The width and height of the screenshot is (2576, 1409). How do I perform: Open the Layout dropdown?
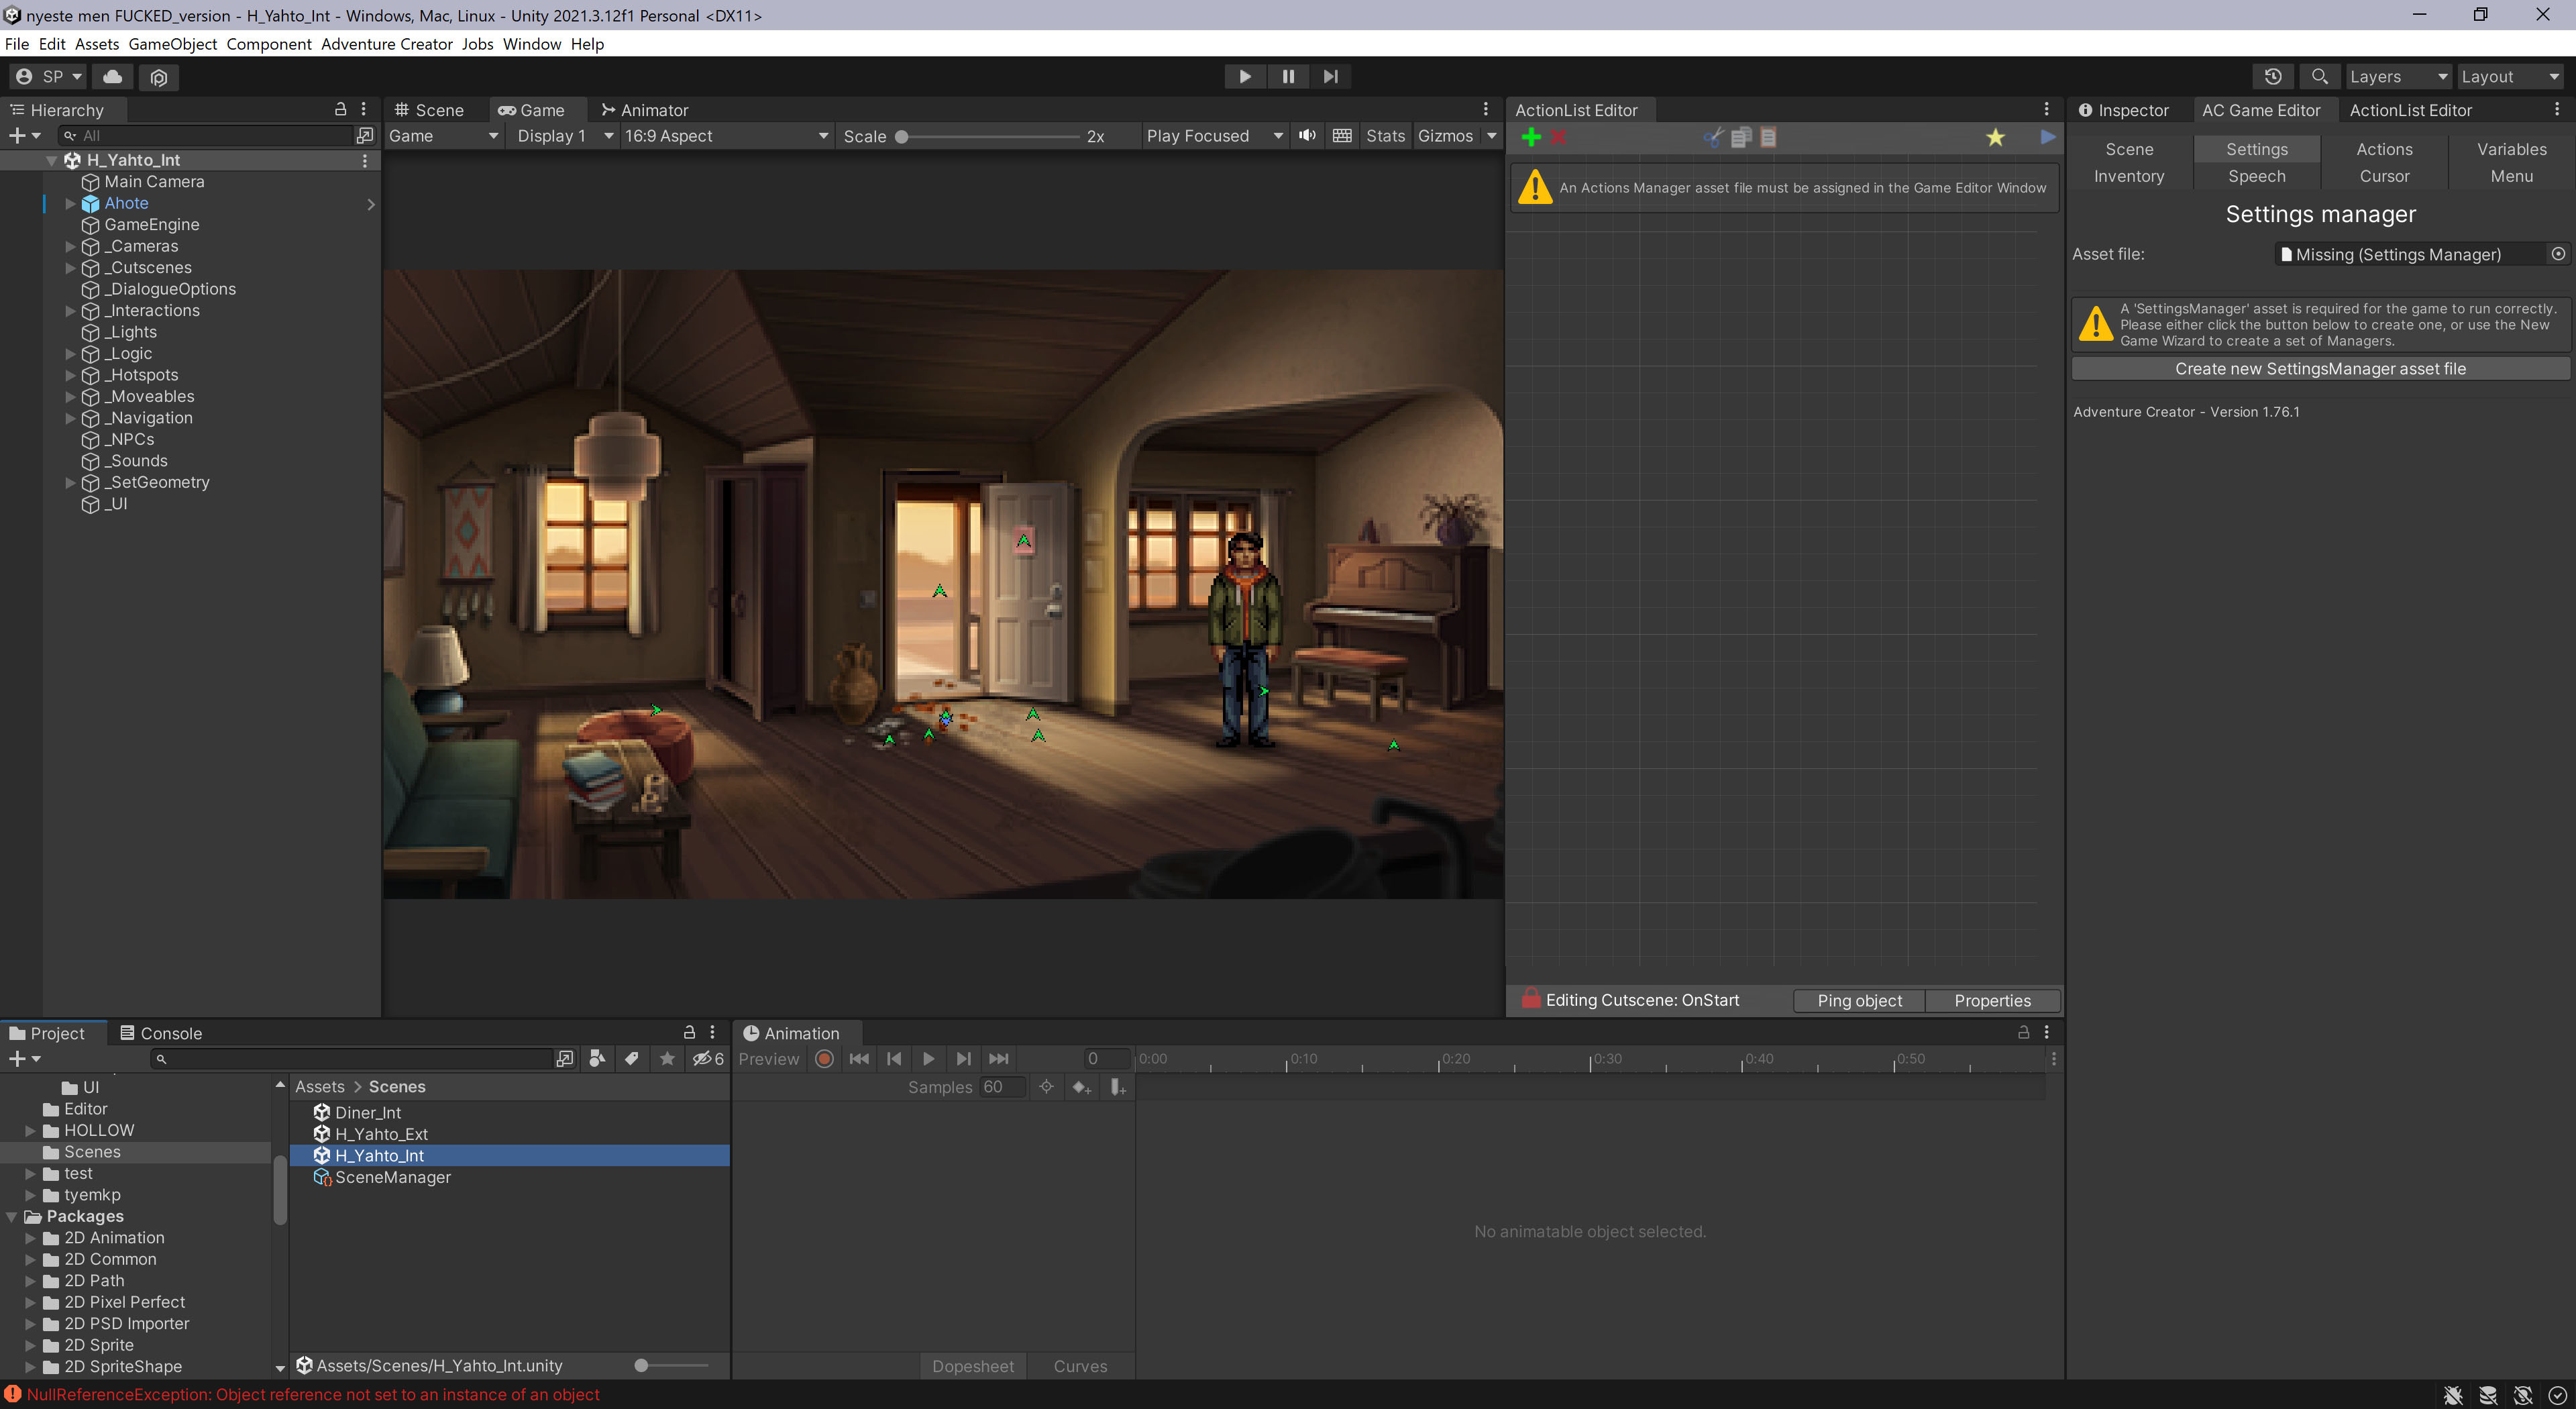pos(2510,77)
